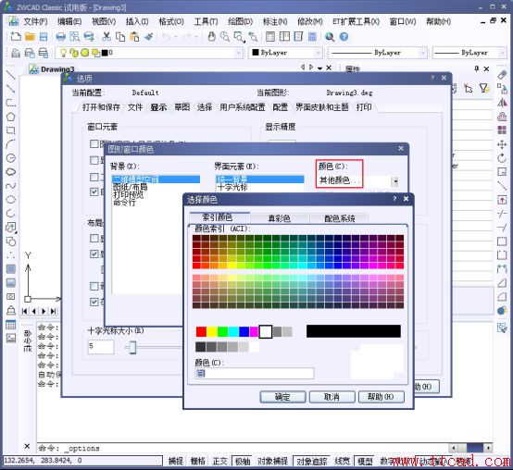Expand the 其他颜色 color dropdown
The width and height of the screenshot is (513, 470).
(x=395, y=181)
